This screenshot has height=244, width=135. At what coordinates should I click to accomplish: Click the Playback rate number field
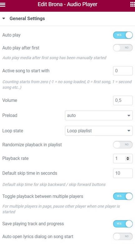(123, 159)
